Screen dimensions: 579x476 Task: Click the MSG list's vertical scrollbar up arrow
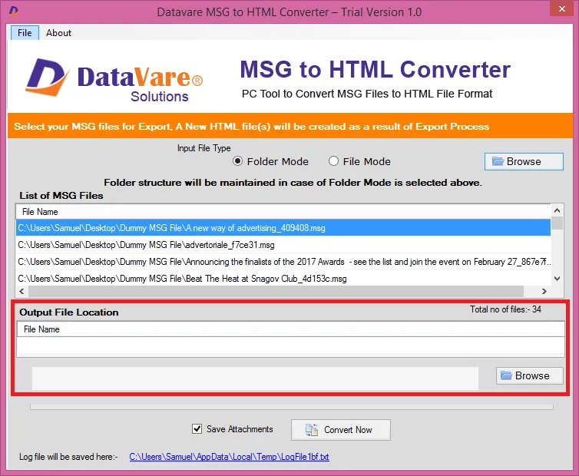(557, 210)
